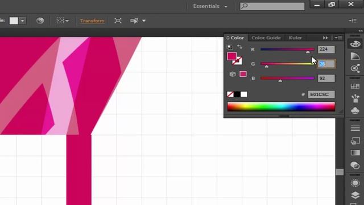Click the hex color field E01C5C

coord(321,95)
